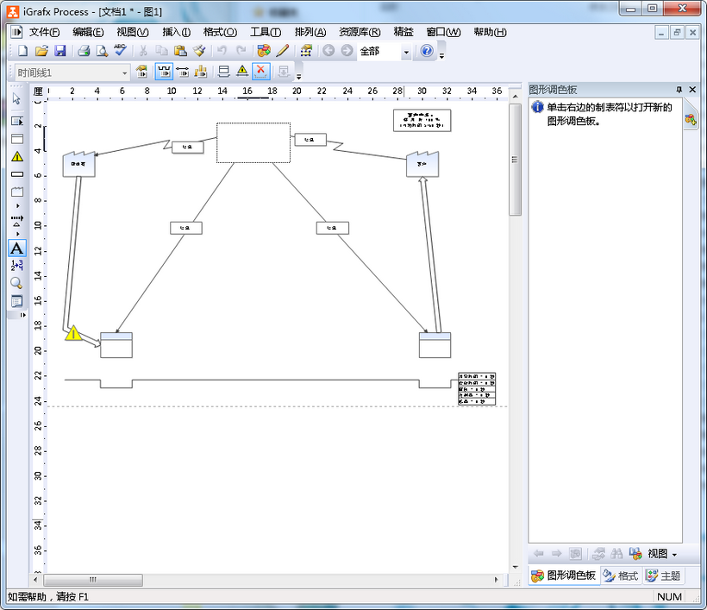Select the text tool A

pos(17,248)
